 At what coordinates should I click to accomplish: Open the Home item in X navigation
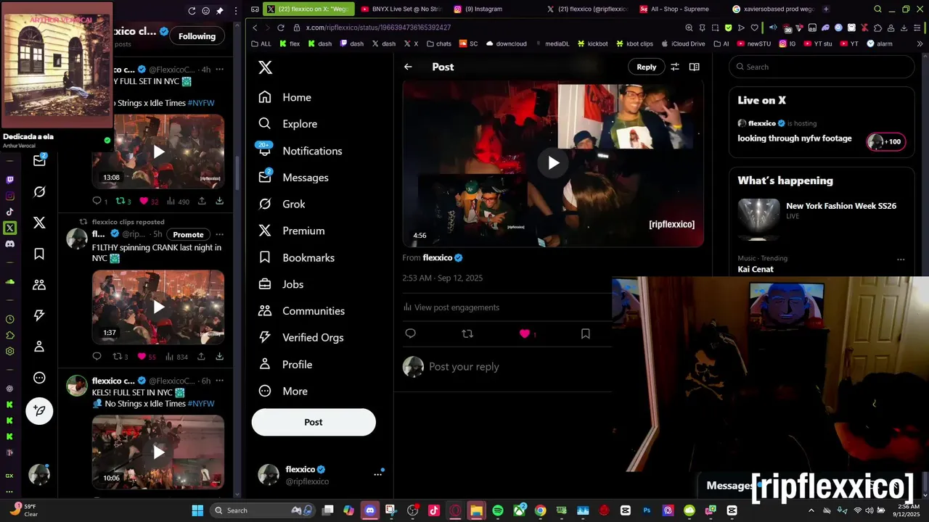tap(285, 97)
